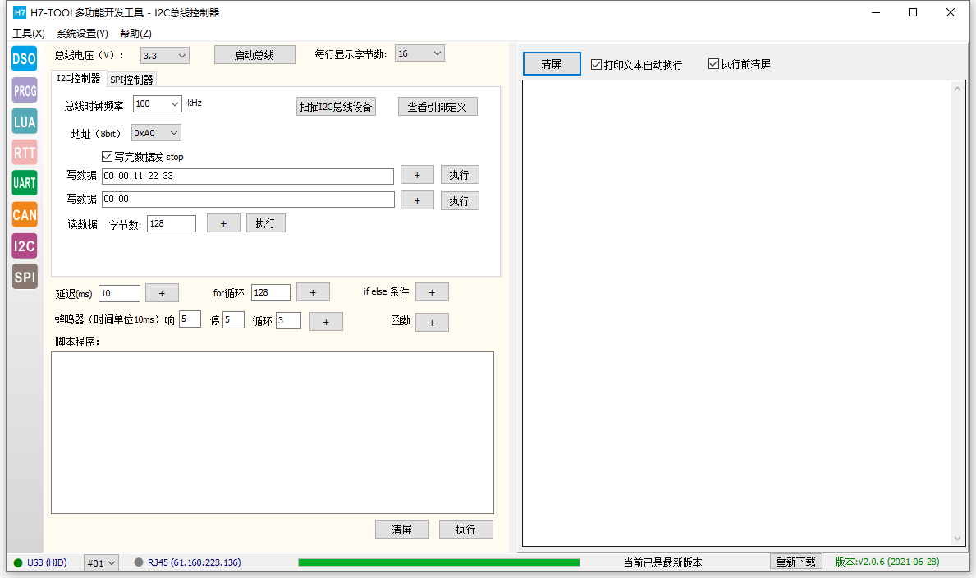Click the 版本:V2.0.6 version text

click(887, 562)
